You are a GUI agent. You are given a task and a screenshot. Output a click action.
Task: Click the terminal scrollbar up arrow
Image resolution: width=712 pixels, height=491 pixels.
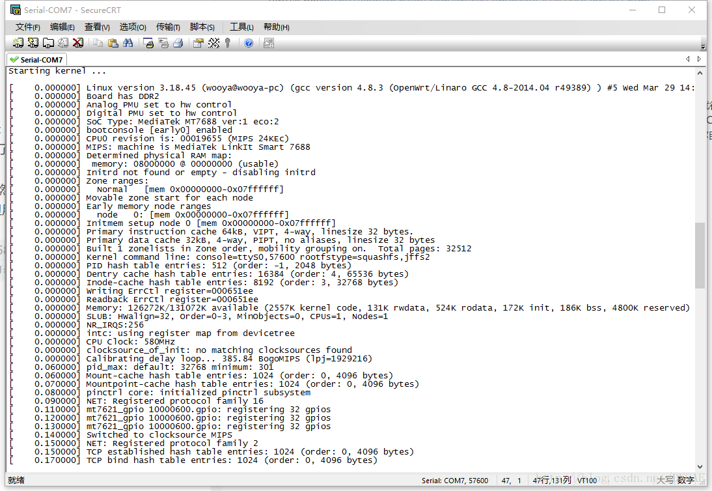700,73
